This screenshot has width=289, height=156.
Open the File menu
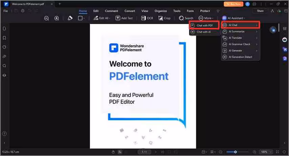pos(6,11)
